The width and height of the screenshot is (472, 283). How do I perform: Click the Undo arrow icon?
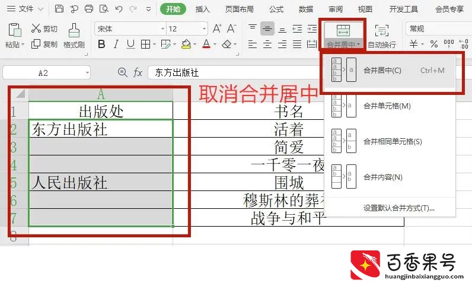(119, 9)
